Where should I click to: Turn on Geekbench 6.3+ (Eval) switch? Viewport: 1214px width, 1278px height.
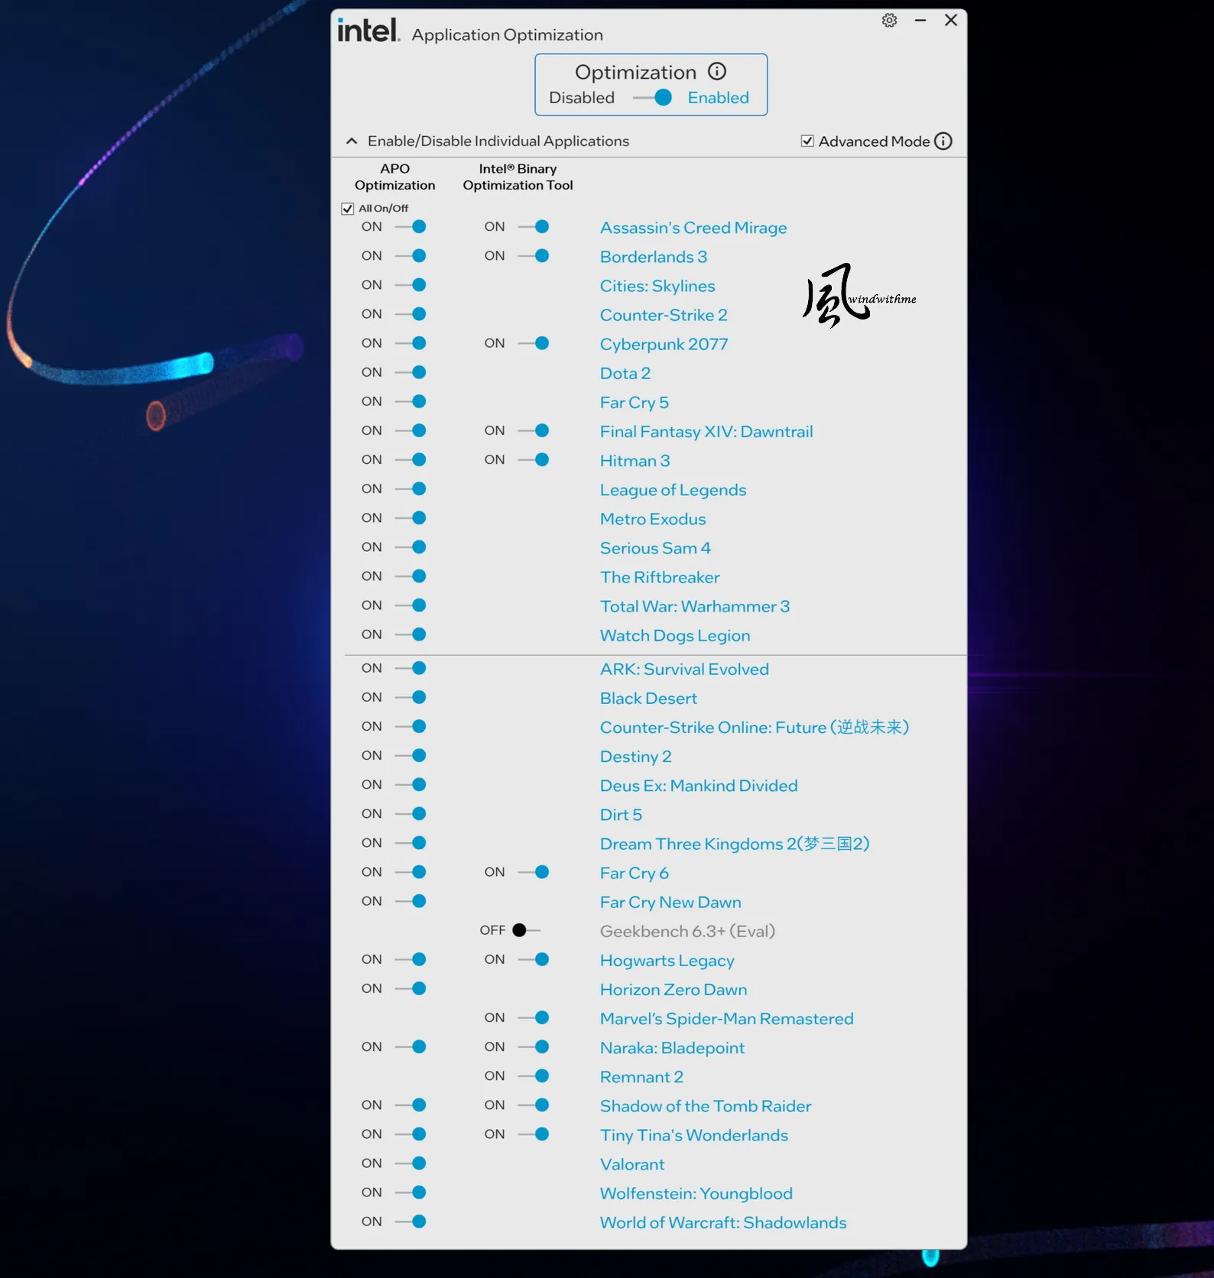pos(527,930)
